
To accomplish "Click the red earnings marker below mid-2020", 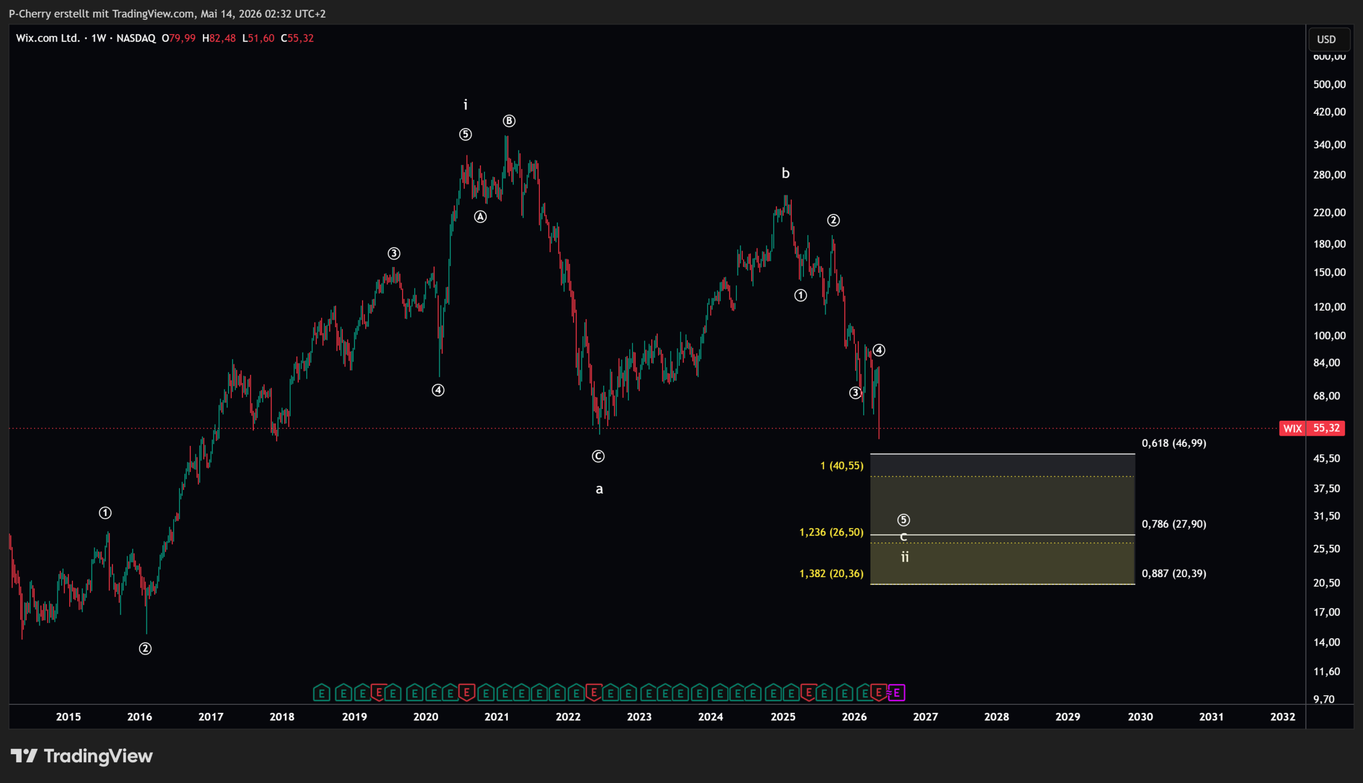I will 466,693.
